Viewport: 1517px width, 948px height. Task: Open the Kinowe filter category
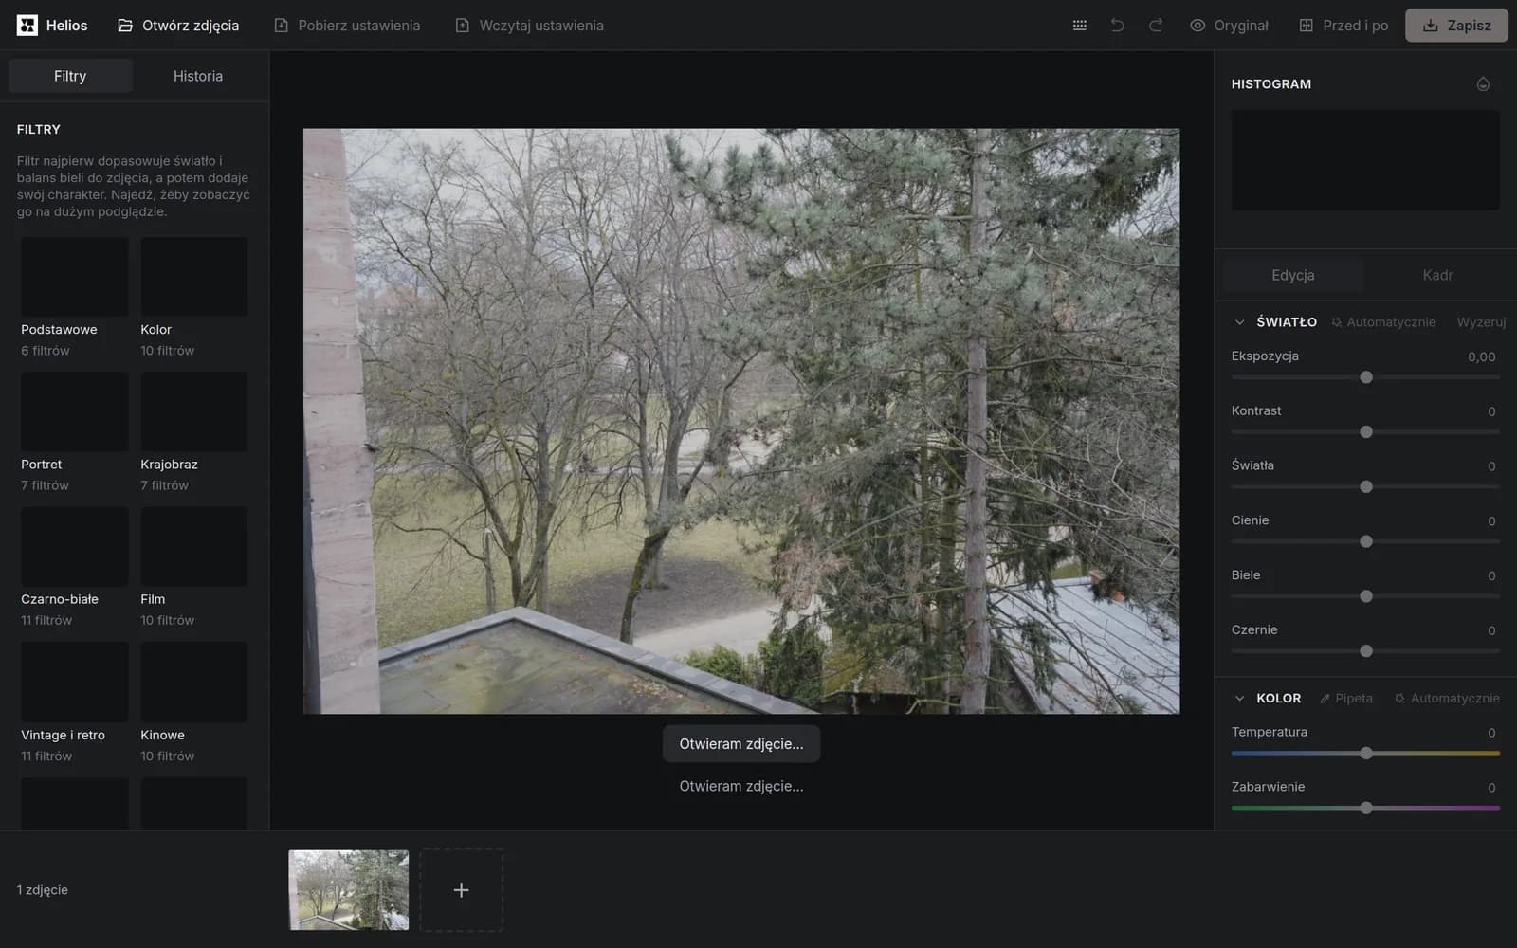point(193,702)
